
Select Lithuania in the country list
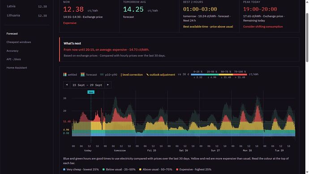click(x=26, y=15)
